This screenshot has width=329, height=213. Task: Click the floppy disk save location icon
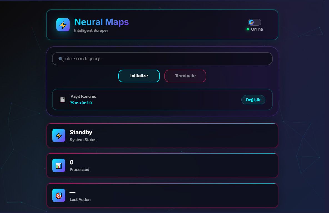(x=63, y=100)
